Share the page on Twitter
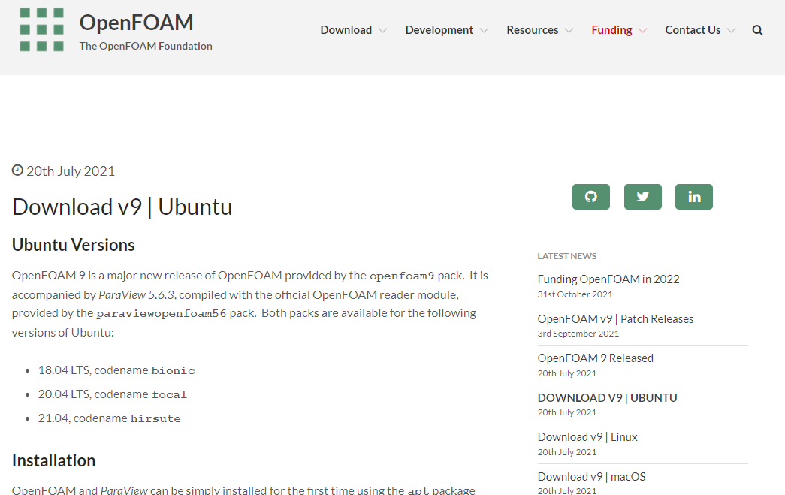 click(x=642, y=196)
